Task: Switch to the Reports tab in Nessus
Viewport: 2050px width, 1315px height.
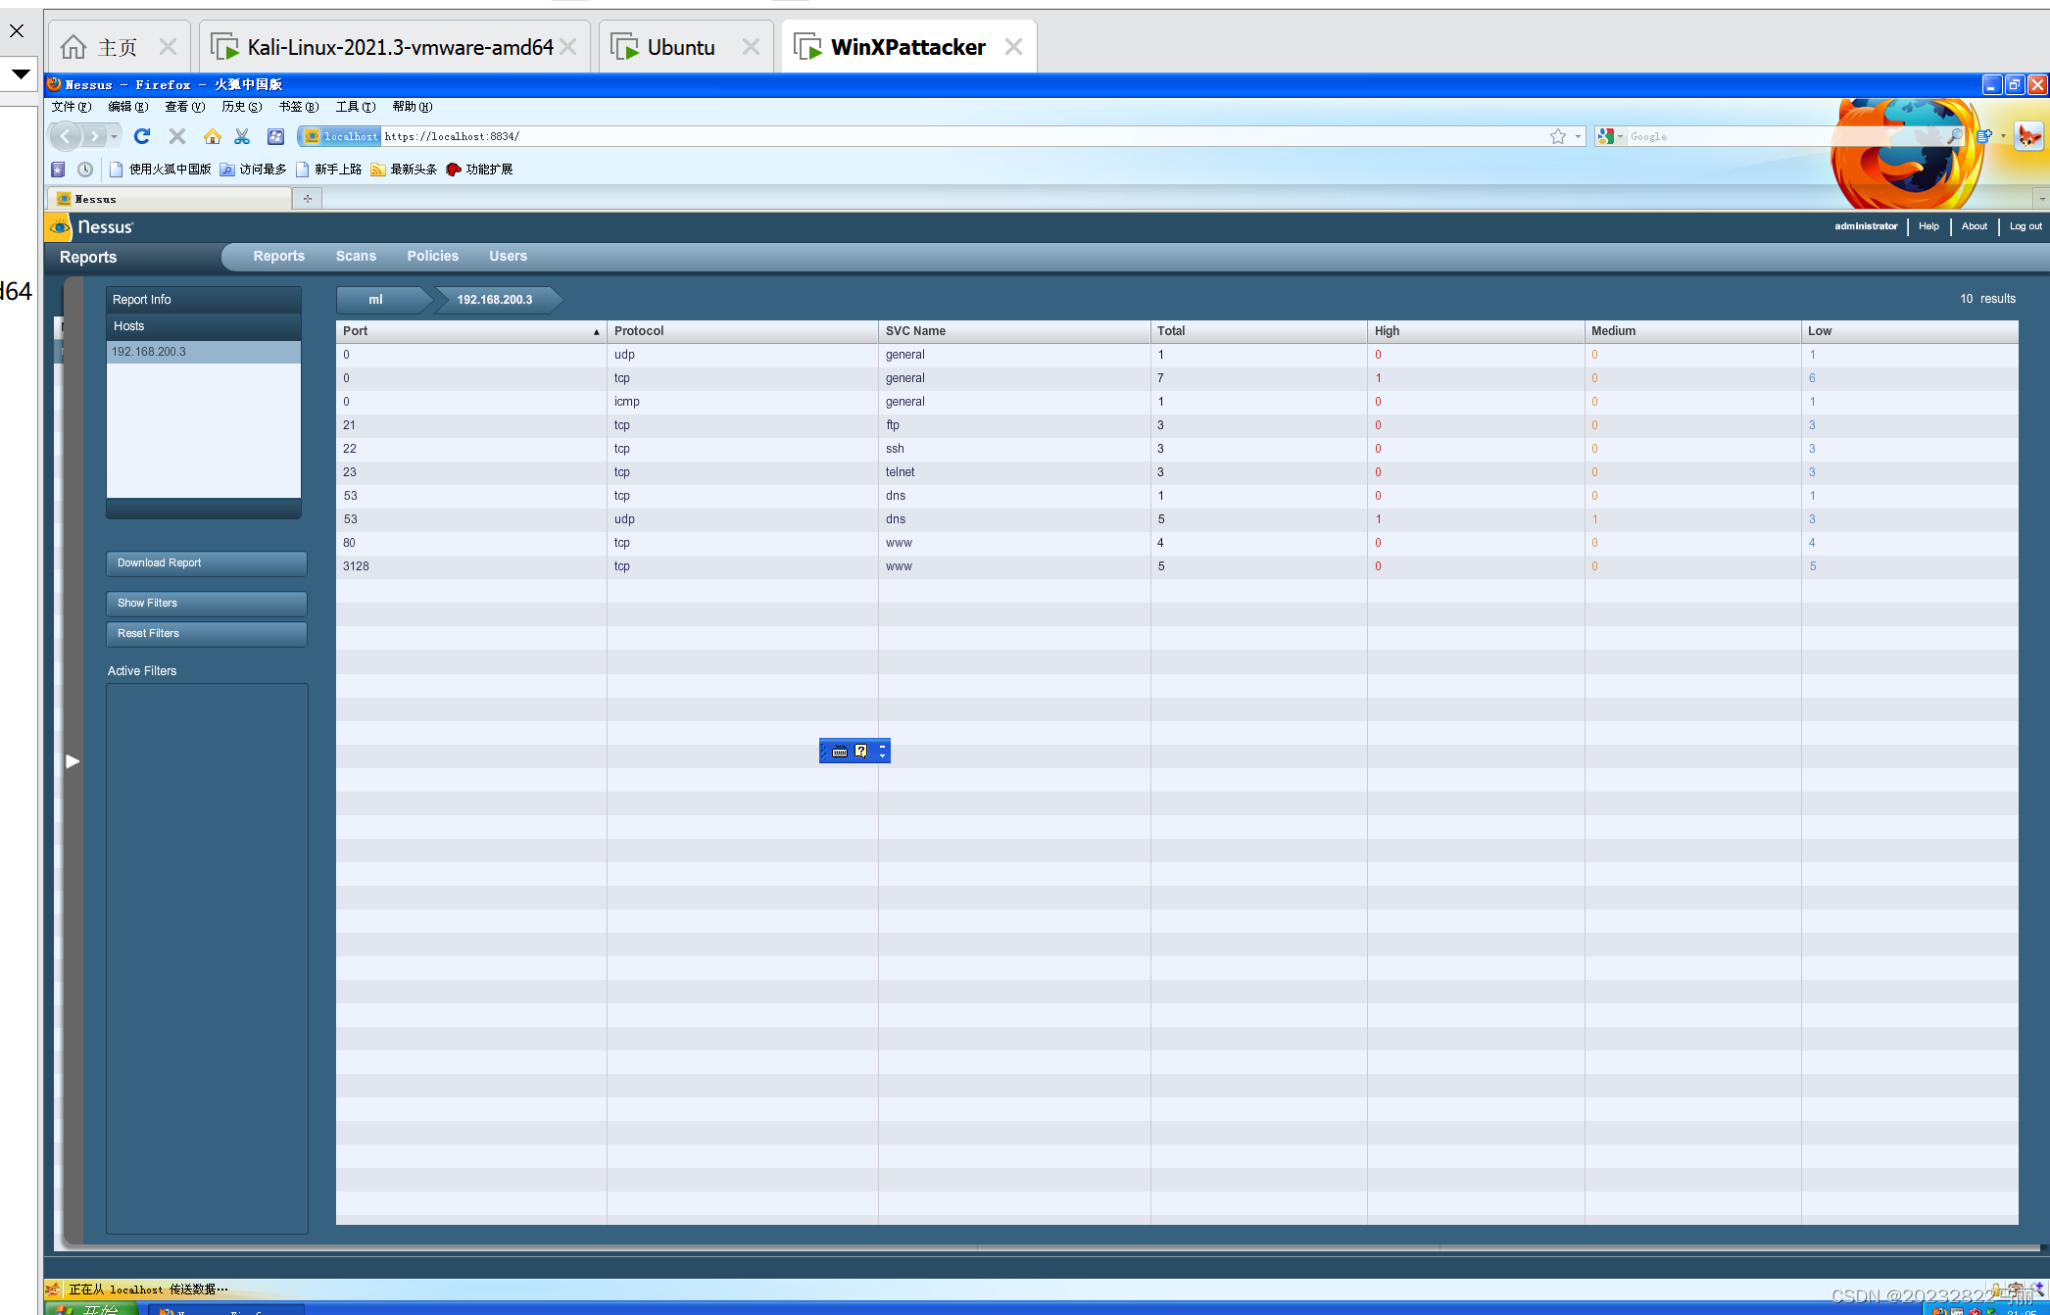Action: pyautogui.click(x=278, y=256)
